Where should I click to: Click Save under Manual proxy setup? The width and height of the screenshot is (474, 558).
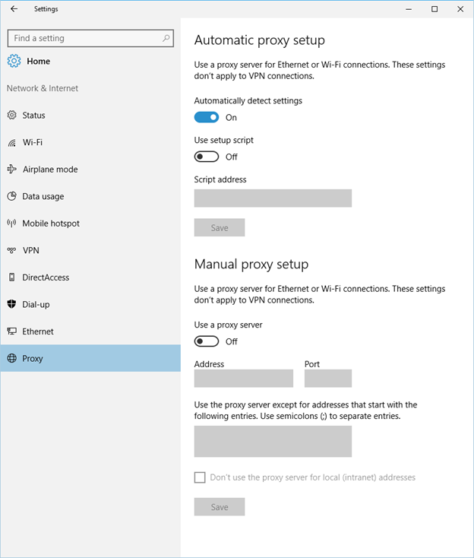220,507
